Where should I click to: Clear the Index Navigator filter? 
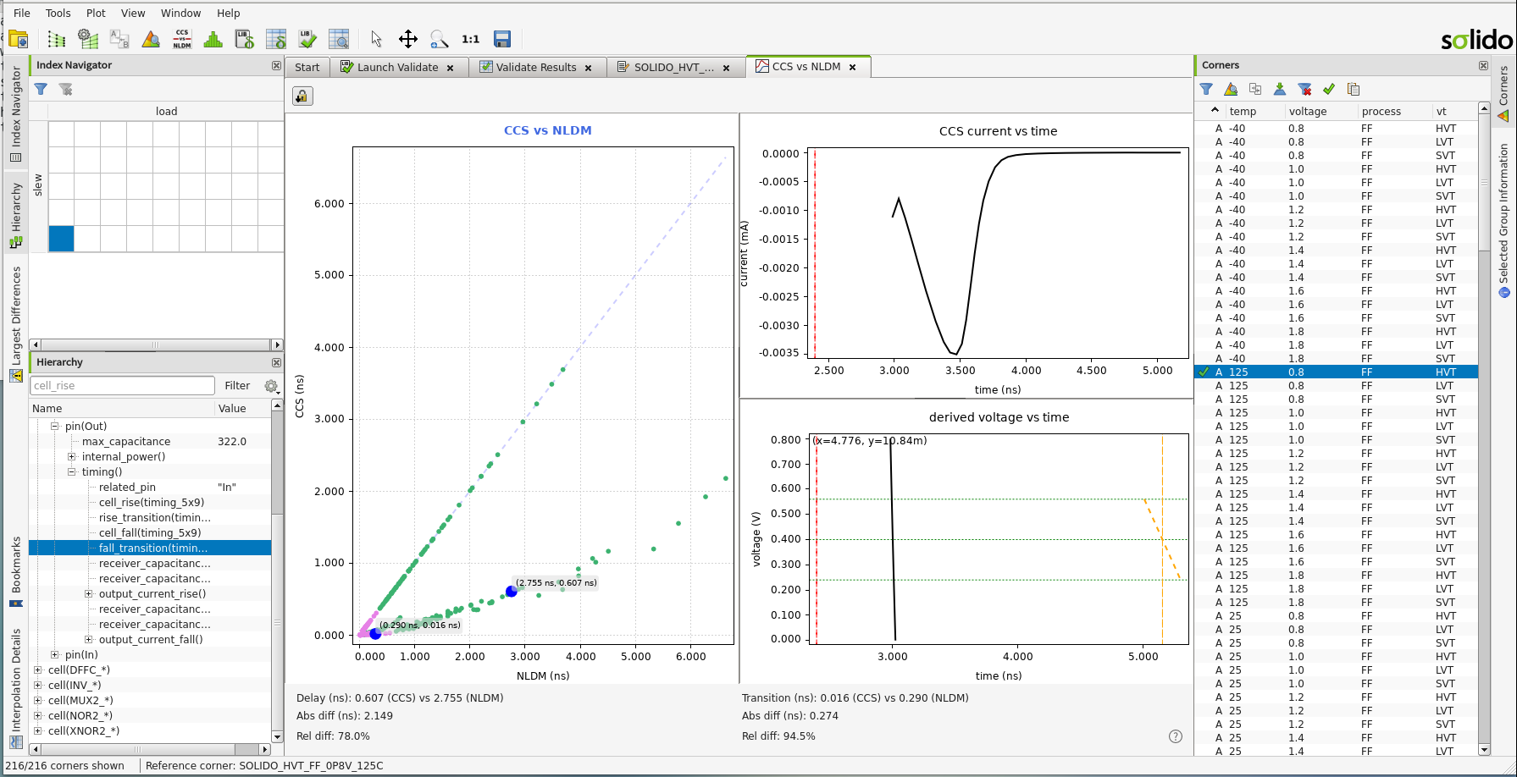pos(65,89)
